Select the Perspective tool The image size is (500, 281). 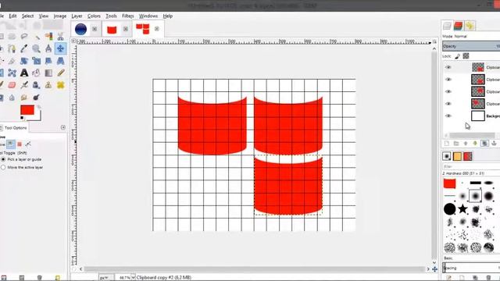pos(60,61)
